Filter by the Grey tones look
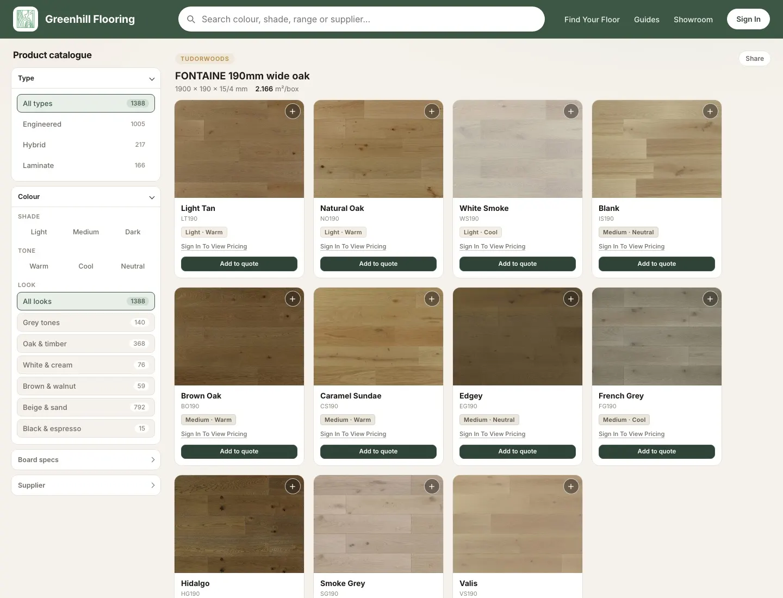 (x=86, y=323)
